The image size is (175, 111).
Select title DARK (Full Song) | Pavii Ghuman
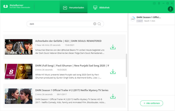click(x=72, y=65)
